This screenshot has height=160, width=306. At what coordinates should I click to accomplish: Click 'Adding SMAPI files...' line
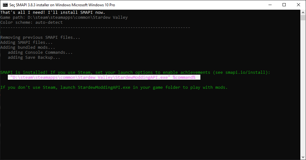[26, 42]
